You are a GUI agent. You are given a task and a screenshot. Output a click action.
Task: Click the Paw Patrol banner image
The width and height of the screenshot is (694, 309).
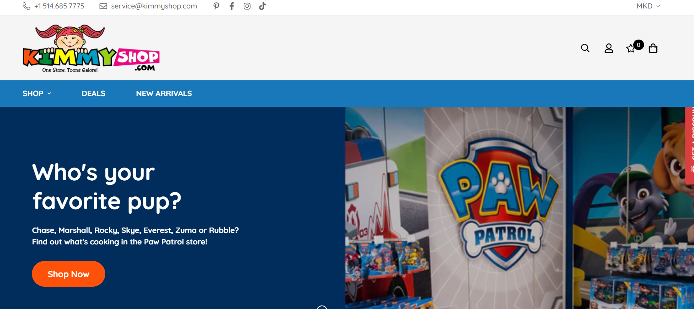pos(519,208)
